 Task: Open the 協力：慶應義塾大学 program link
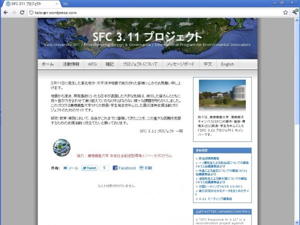[124, 155]
